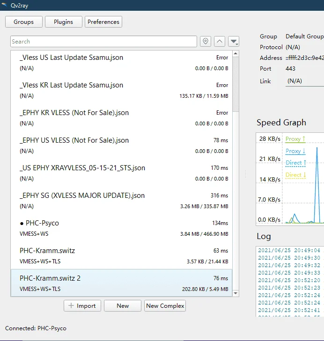Click the Default Group value
This screenshot has width=324, height=341.
pyautogui.click(x=305, y=36)
